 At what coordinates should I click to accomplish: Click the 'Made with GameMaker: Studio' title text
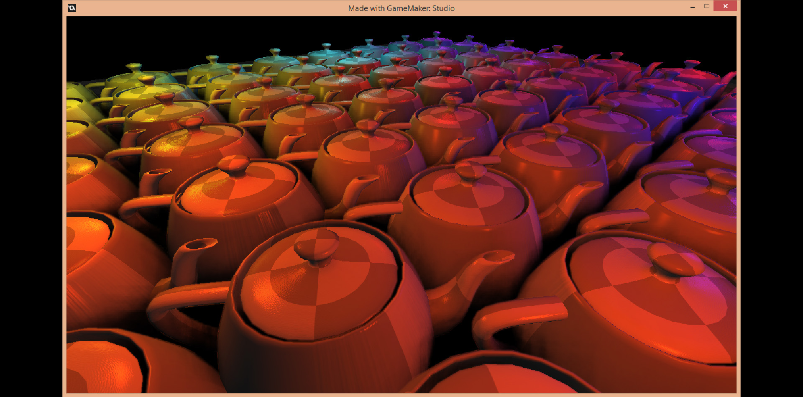pos(401,8)
